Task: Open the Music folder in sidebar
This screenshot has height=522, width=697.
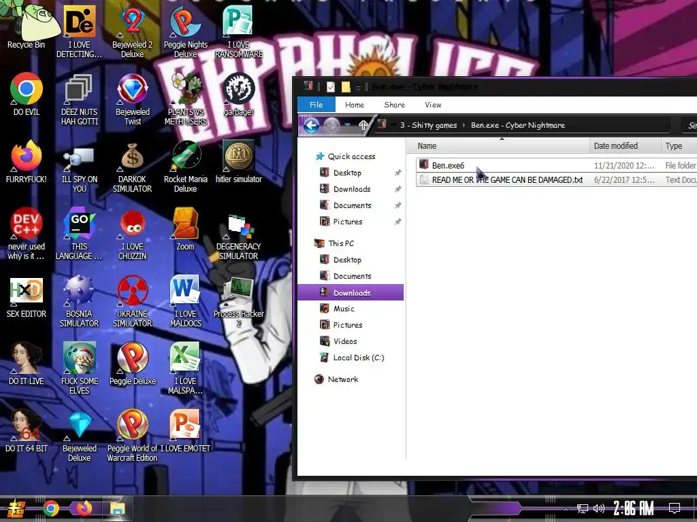Action: [x=337, y=309]
